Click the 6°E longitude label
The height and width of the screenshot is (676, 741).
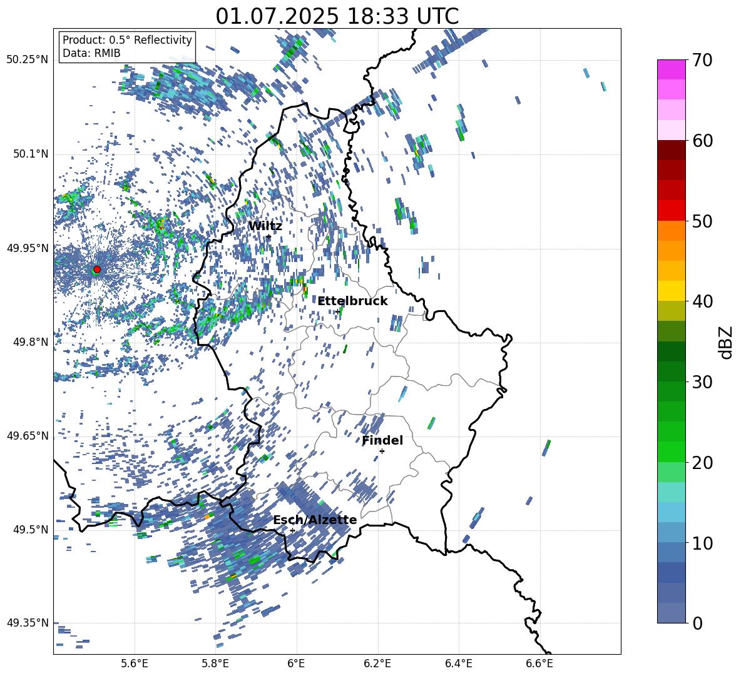click(x=296, y=663)
